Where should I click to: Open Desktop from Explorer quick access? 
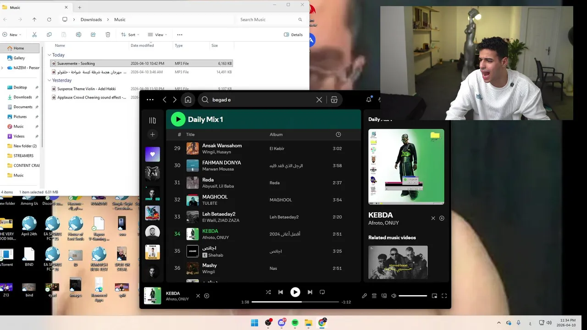tap(20, 87)
